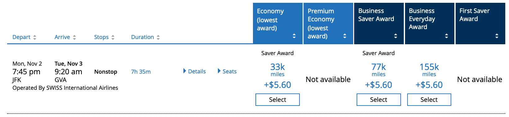This screenshot has height=117, width=509.
Task: Select the 77k miles Business Saver award
Action: (379, 100)
